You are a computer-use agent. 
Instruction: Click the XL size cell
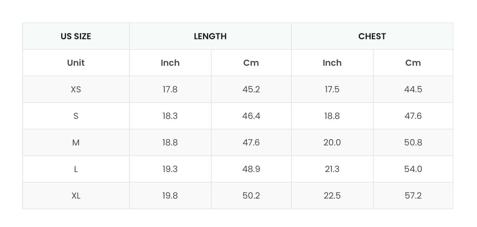pyautogui.click(x=76, y=196)
